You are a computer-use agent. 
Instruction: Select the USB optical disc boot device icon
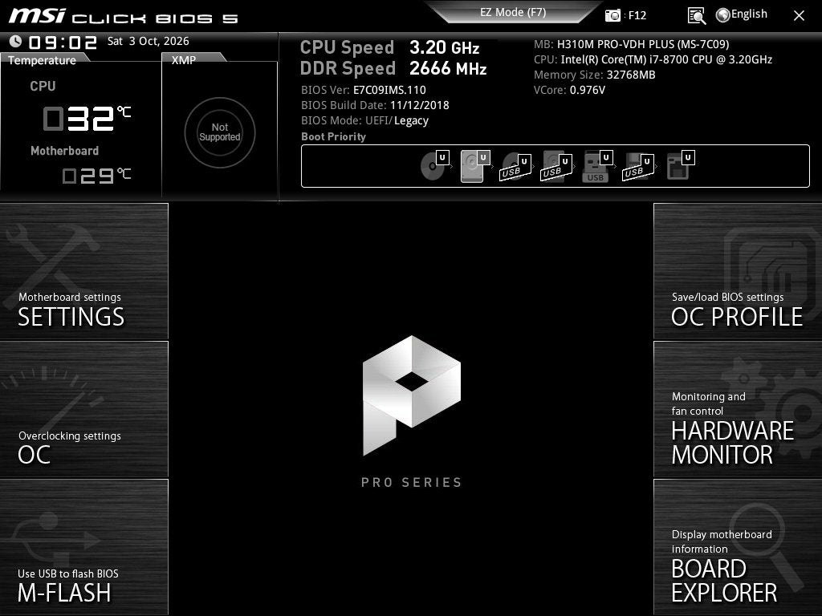(516, 167)
